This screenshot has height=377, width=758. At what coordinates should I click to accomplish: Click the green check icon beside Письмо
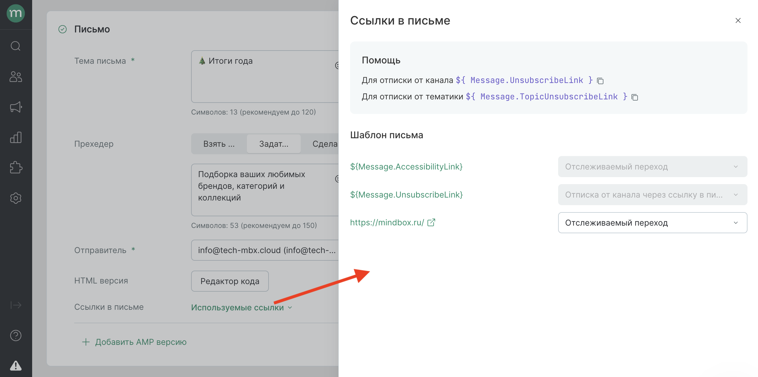pos(62,29)
